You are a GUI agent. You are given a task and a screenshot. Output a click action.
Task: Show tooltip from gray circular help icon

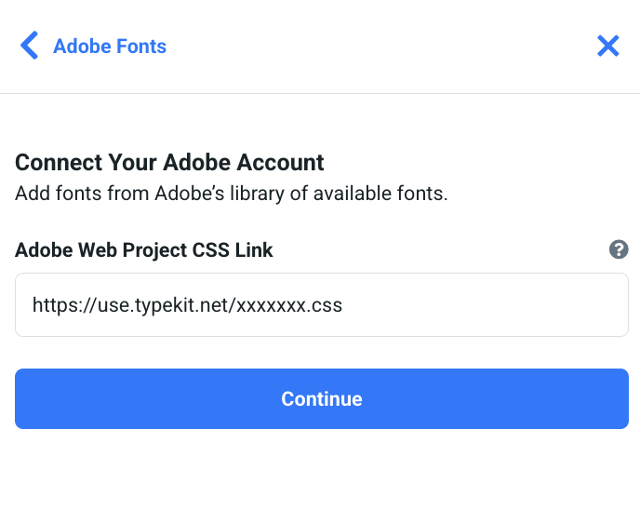pyautogui.click(x=619, y=249)
